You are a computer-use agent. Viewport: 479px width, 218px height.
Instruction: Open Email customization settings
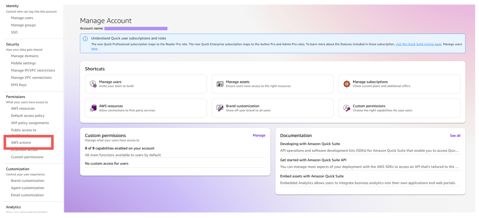(27, 195)
